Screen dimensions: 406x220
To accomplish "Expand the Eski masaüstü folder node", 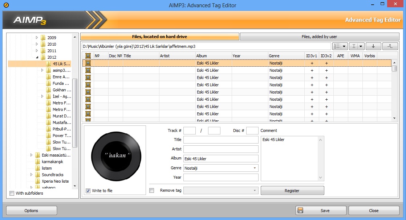I will [31, 155].
